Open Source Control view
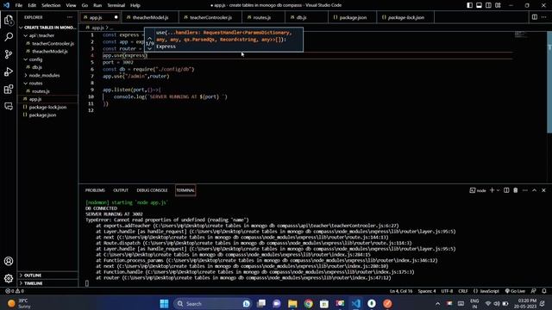Viewport: 552px width, 310px height. 9,54
